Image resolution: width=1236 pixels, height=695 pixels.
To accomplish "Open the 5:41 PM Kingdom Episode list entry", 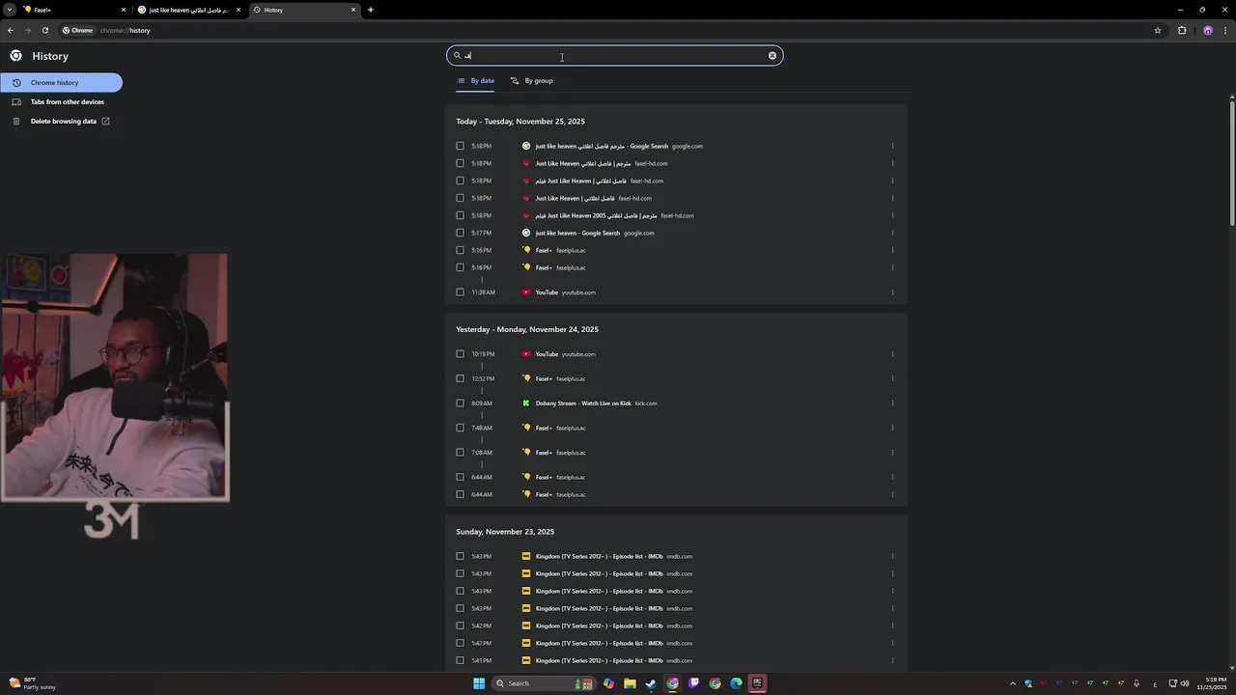I will coord(599,661).
